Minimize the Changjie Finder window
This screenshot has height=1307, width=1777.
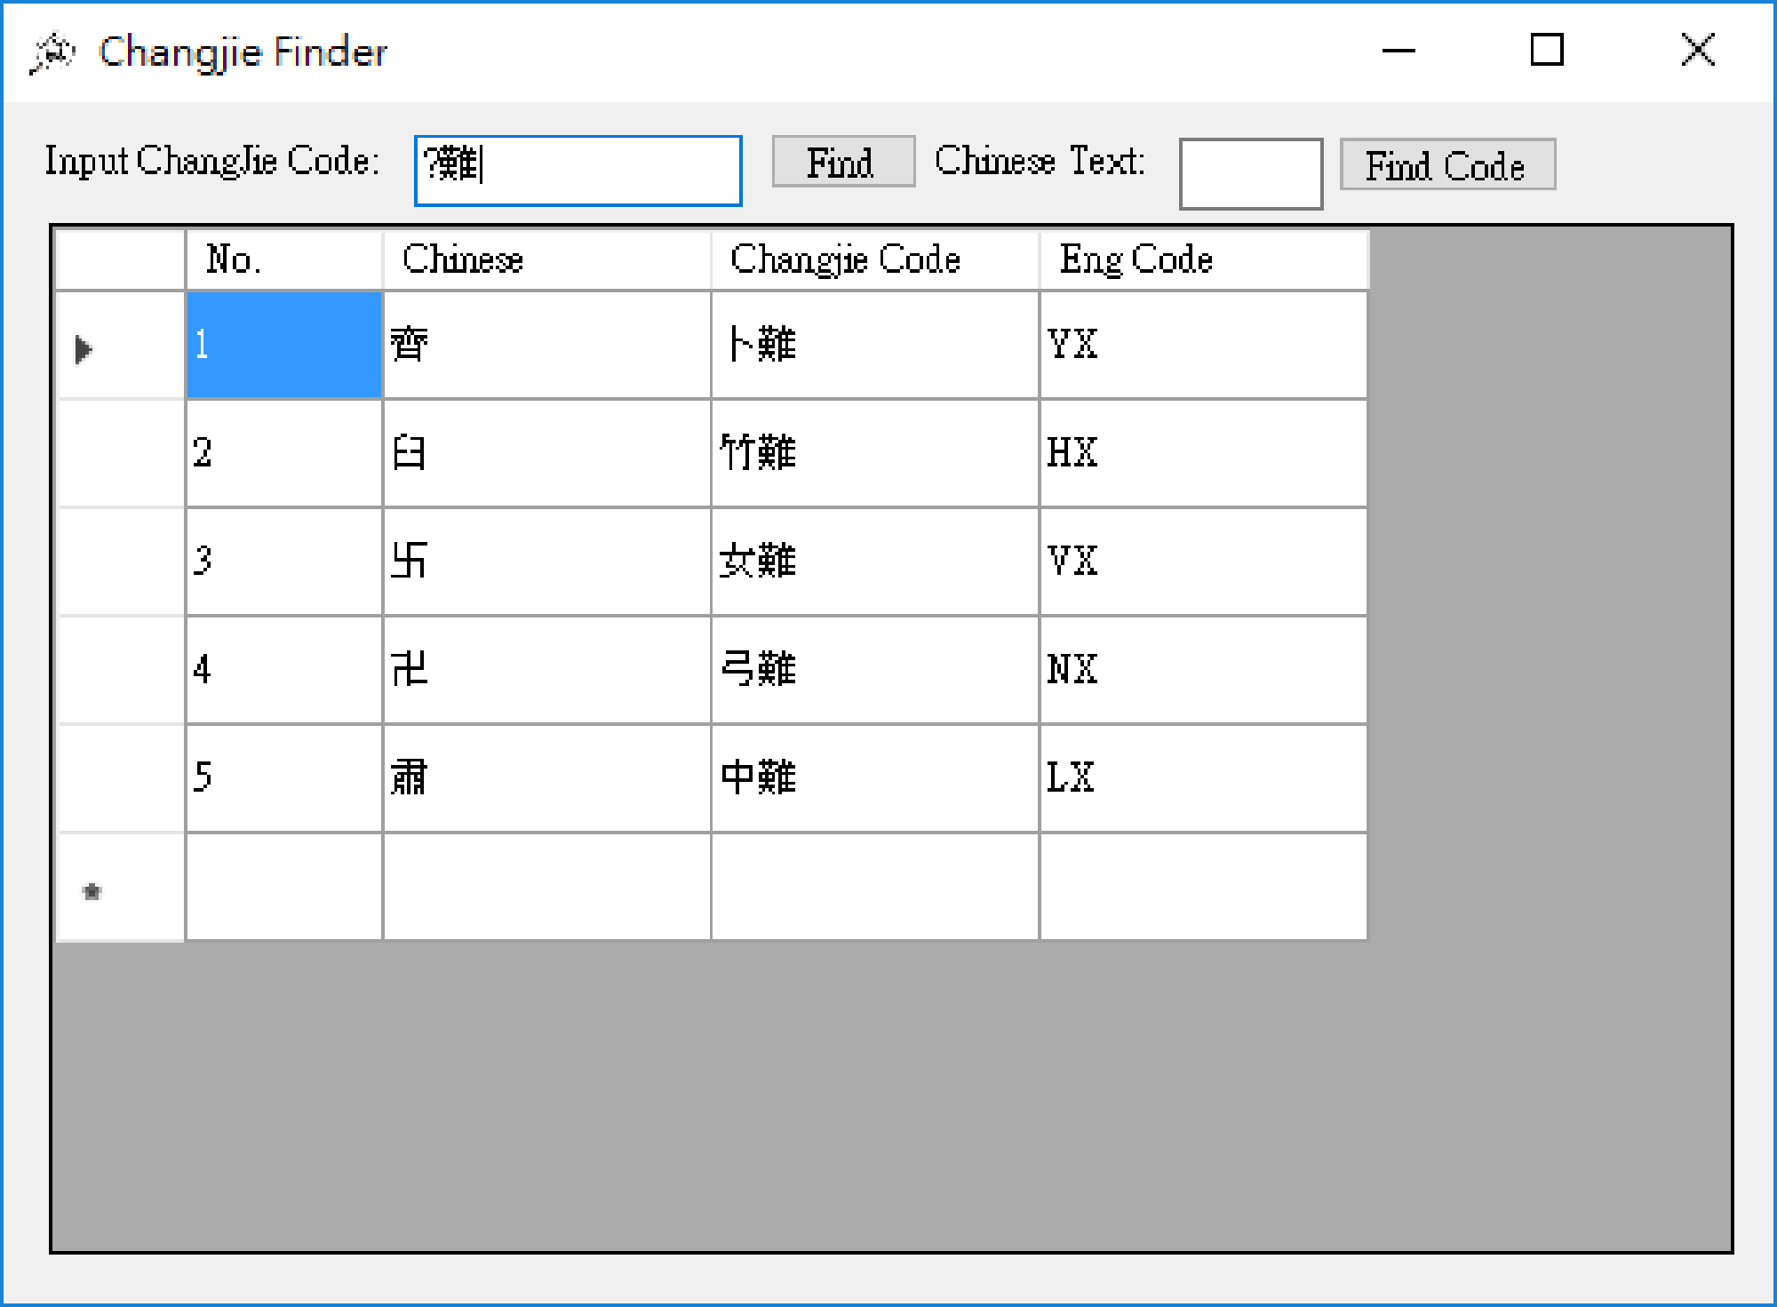[x=1398, y=51]
